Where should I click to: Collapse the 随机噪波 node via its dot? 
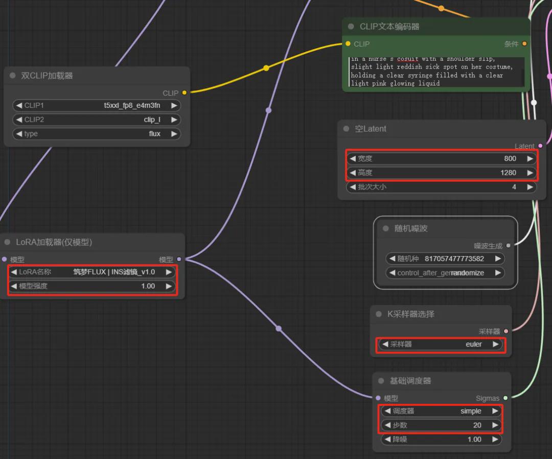coord(386,228)
